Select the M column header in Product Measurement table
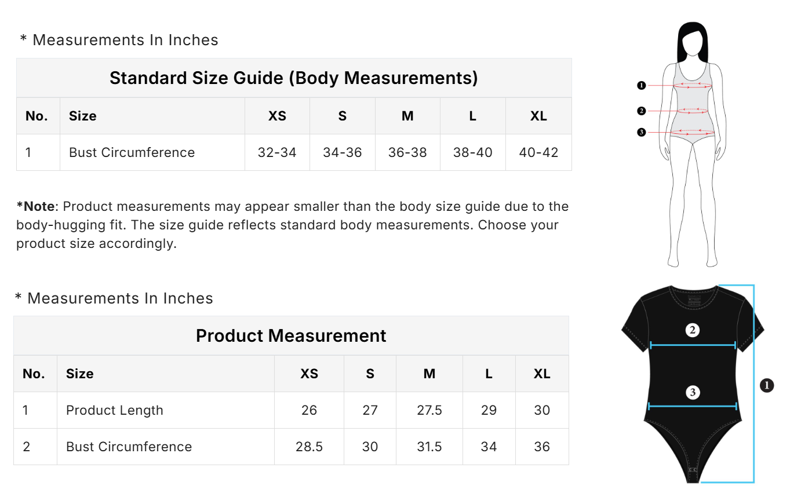The image size is (801, 497). pyautogui.click(x=429, y=374)
